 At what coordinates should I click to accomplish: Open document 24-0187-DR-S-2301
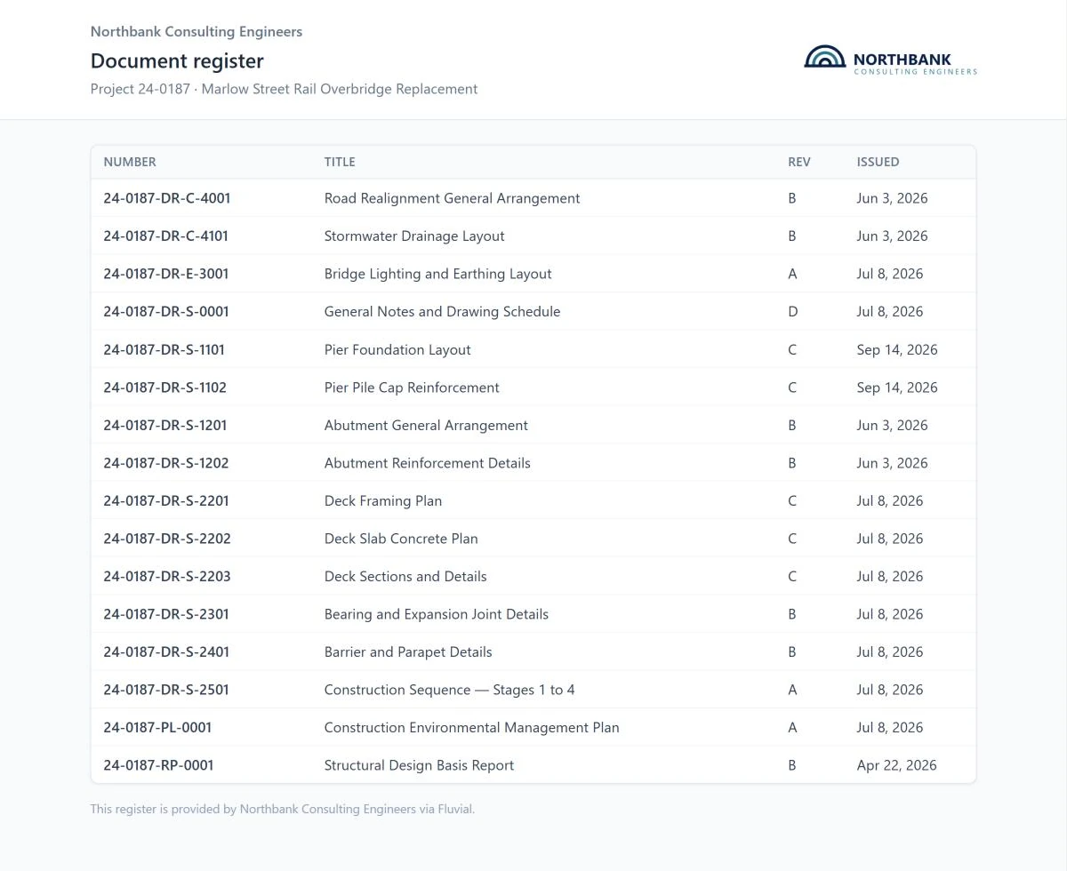click(x=166, y=614)
